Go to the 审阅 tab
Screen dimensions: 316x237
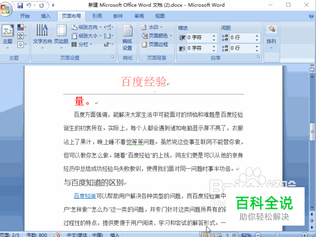pyautogui.click(x=139, y=16)
